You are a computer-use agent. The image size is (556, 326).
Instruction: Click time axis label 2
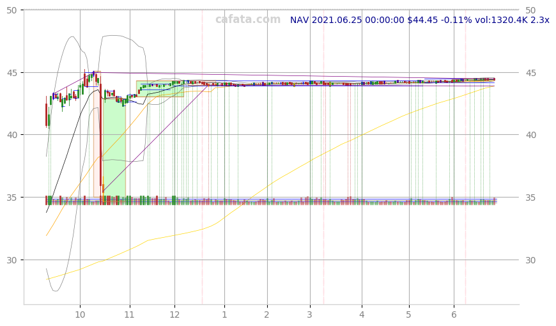pos(267,314)
